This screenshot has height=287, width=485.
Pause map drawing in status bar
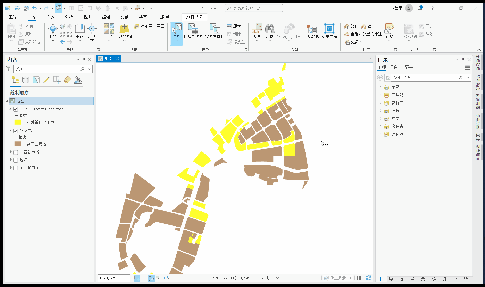click(x=359, y=278)
